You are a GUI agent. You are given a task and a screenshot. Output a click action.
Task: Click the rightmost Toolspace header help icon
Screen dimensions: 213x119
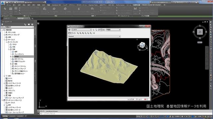point(32,24)
